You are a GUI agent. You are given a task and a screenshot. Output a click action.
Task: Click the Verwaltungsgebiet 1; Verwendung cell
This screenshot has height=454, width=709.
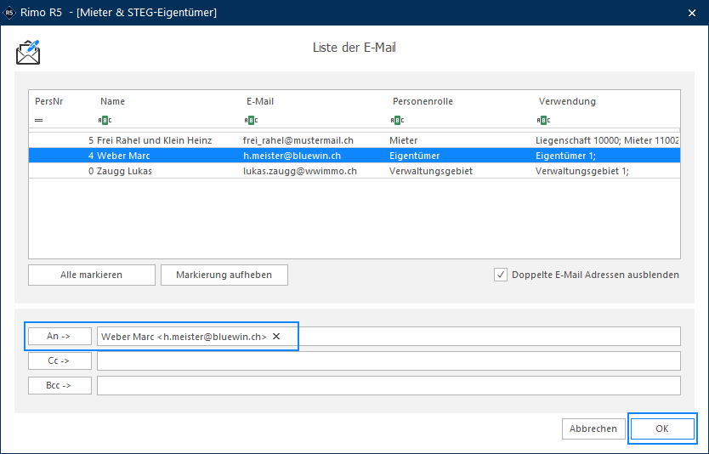pyautogui.click(x=582, y=171)
